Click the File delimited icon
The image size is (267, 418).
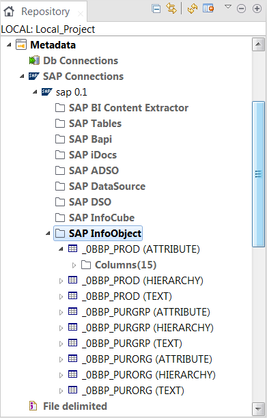pos(33,406)
